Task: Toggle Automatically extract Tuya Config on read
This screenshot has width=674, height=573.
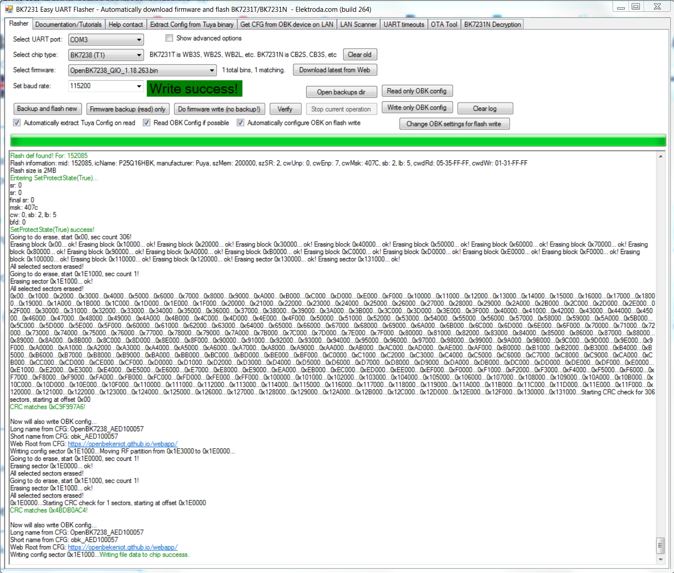Action: [17, 123]
